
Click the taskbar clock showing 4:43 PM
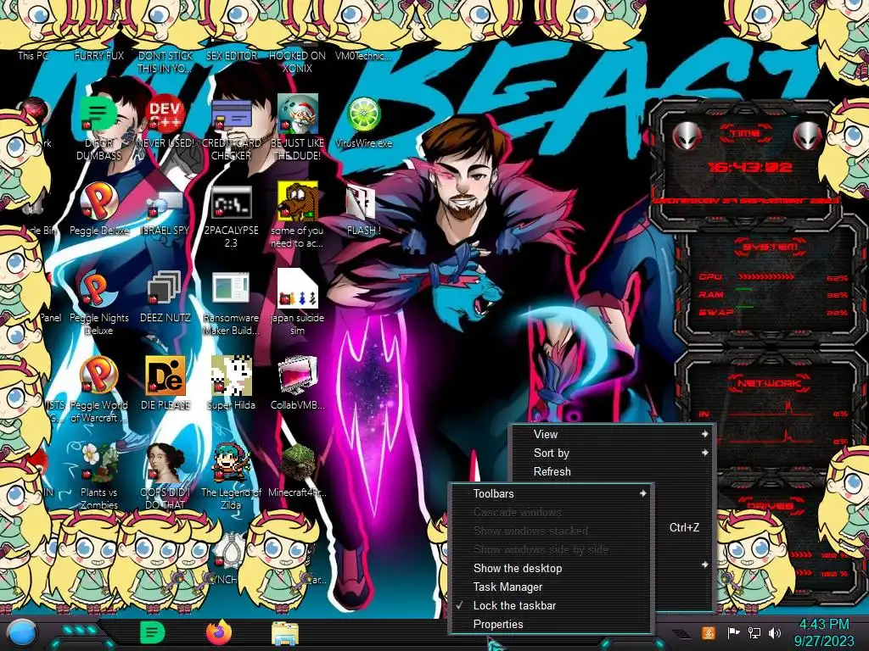coord(824,633)
